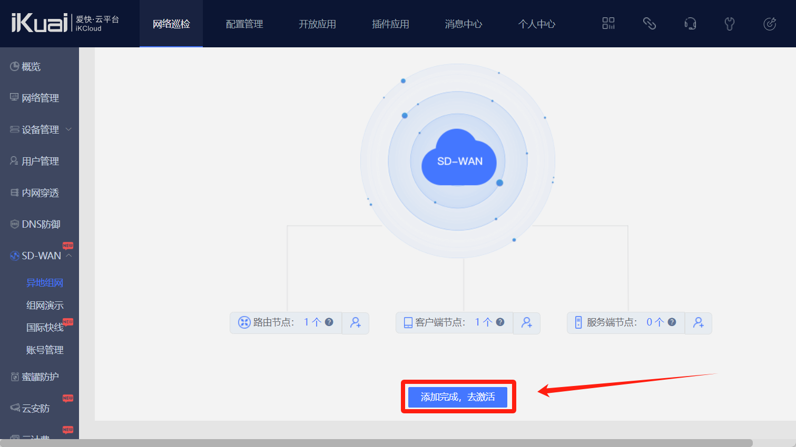Open customer support headset icon
This screenshot has width=796, height=447.
690,24
